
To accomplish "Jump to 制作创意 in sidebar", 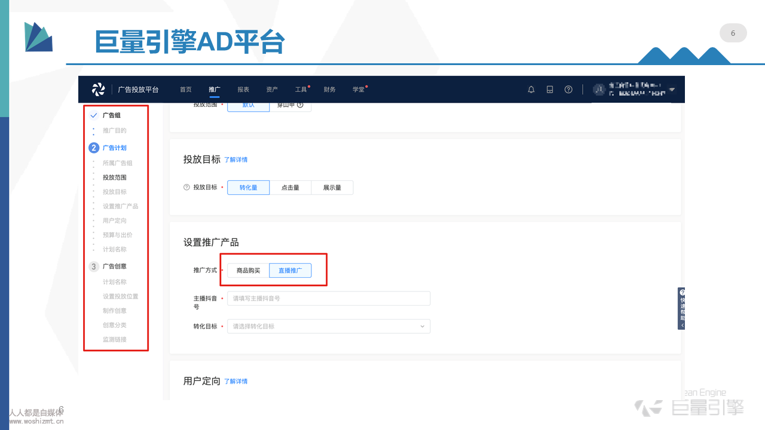I will tap(115, 311).
